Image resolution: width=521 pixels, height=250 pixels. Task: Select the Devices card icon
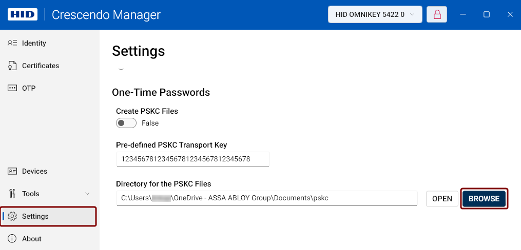12,171
